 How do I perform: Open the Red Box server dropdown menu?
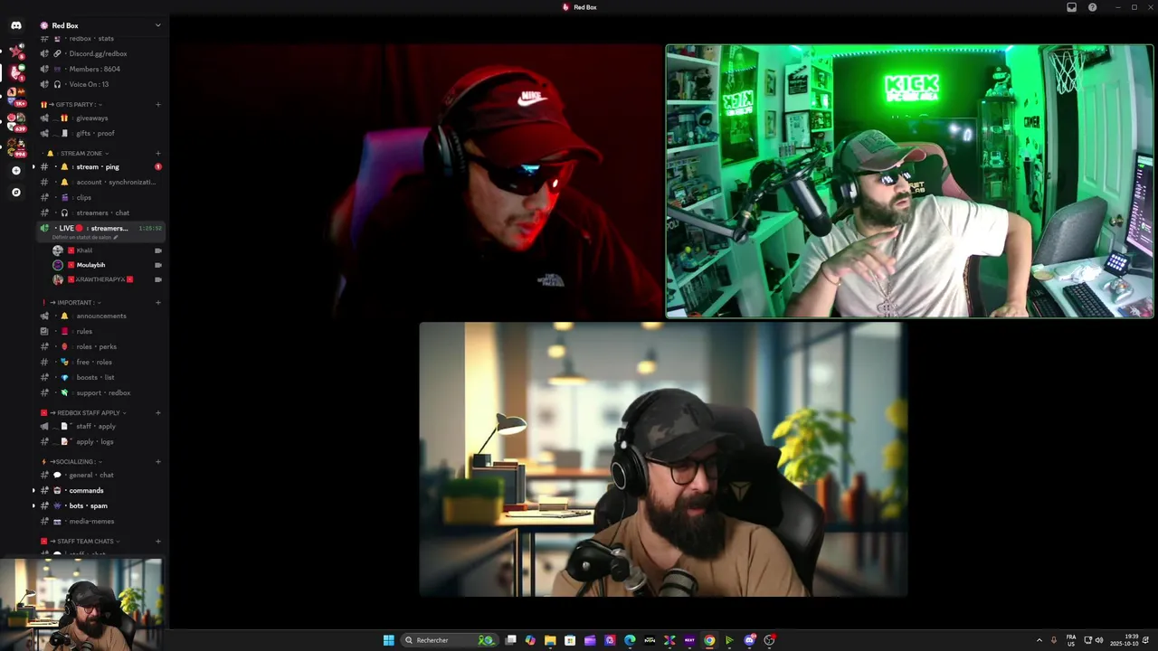click(158, 25)
